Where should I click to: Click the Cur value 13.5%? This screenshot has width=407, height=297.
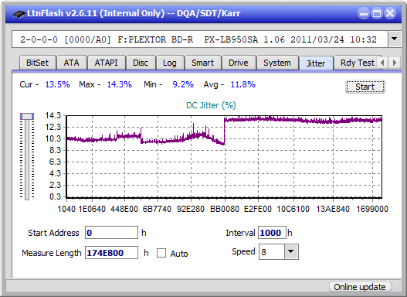(58, 84)
